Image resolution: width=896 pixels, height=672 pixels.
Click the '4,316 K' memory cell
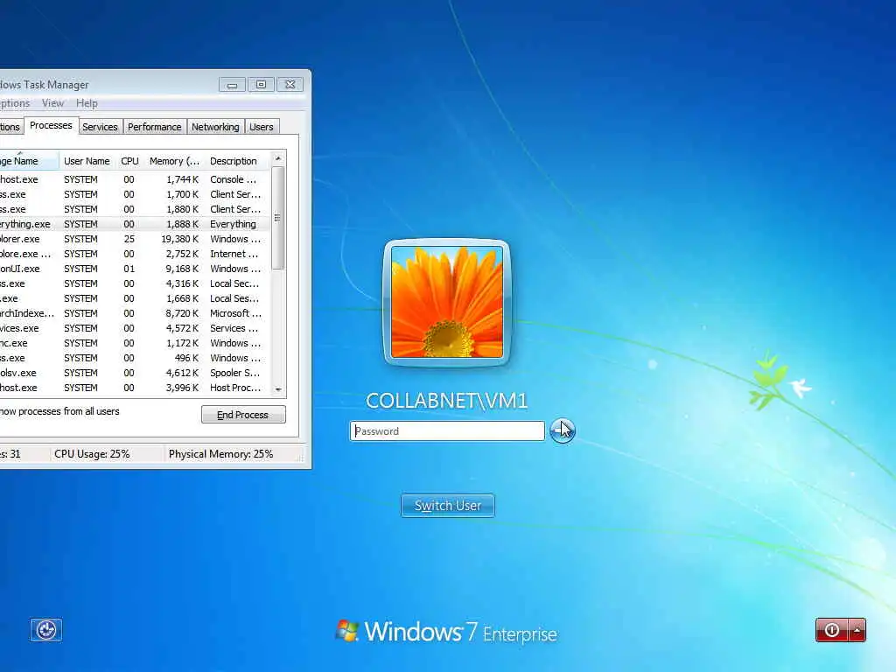(182, 283)
